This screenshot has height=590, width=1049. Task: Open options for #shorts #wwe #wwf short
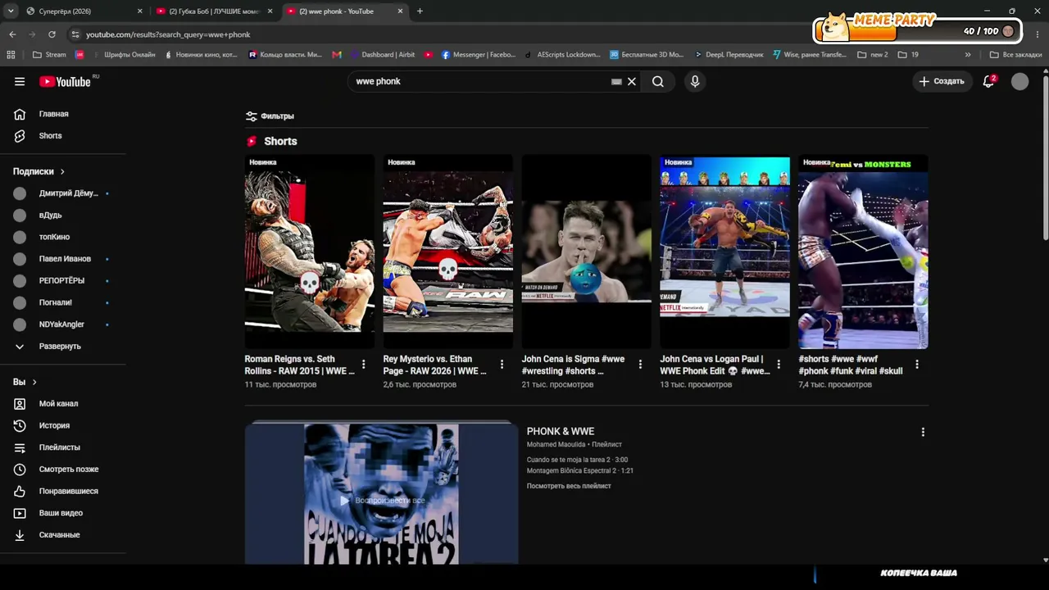pos(917,365)
